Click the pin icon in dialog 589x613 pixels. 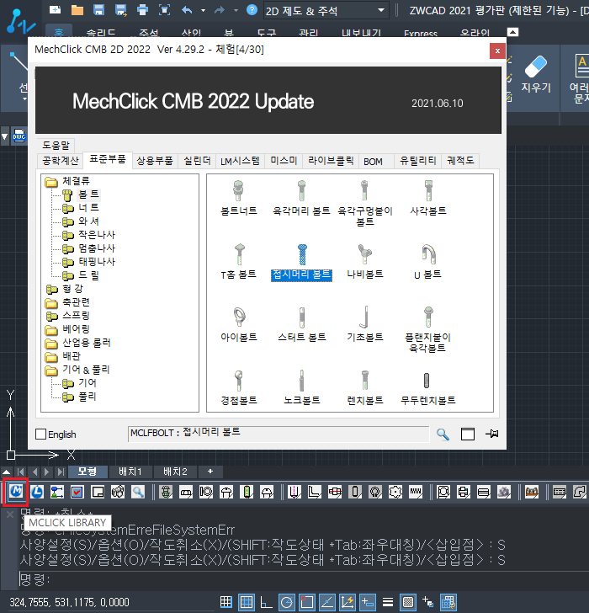pos(491,434)
